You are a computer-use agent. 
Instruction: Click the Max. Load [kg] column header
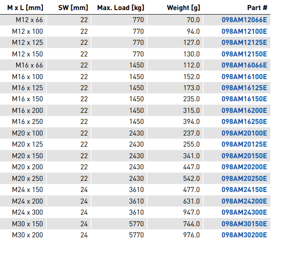[x=121, y=8]
